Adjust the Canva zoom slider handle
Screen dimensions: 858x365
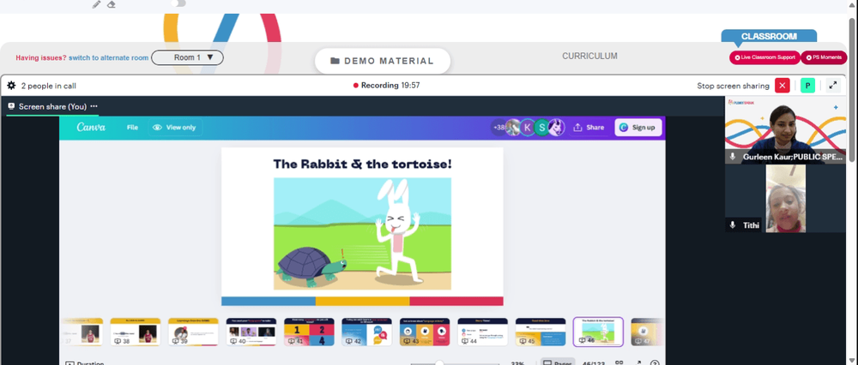pos(439,362)
